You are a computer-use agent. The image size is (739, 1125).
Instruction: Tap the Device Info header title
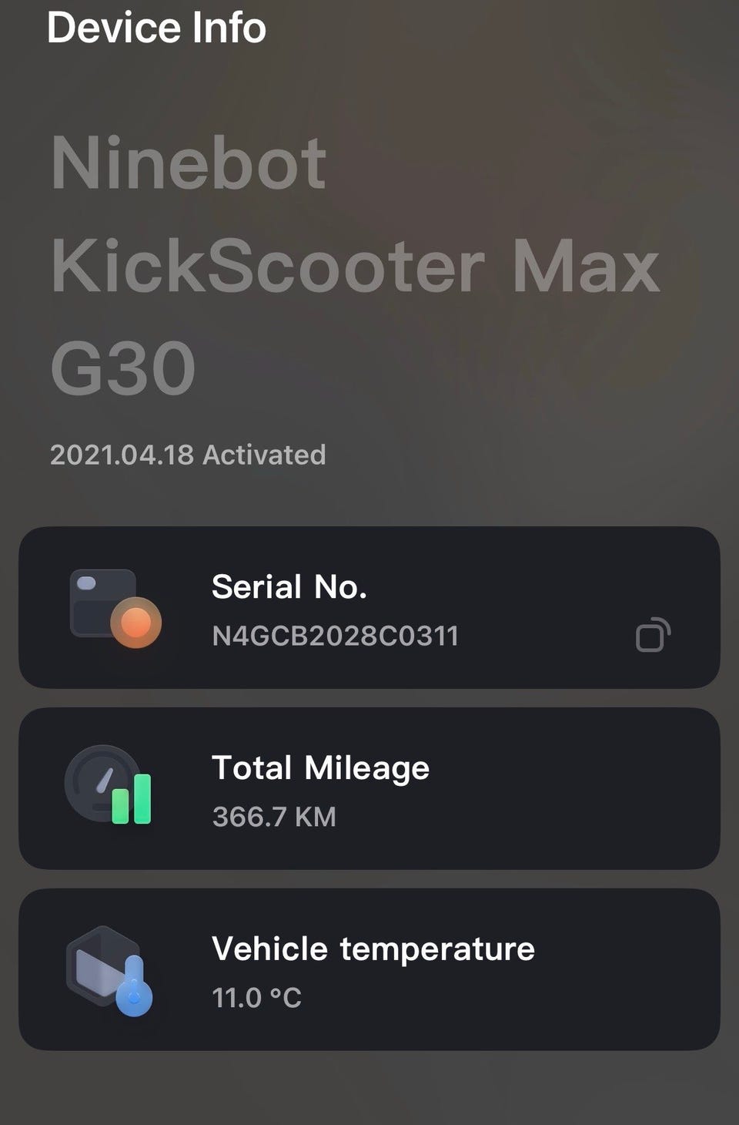pyautogui.click(x=156, y=28)
